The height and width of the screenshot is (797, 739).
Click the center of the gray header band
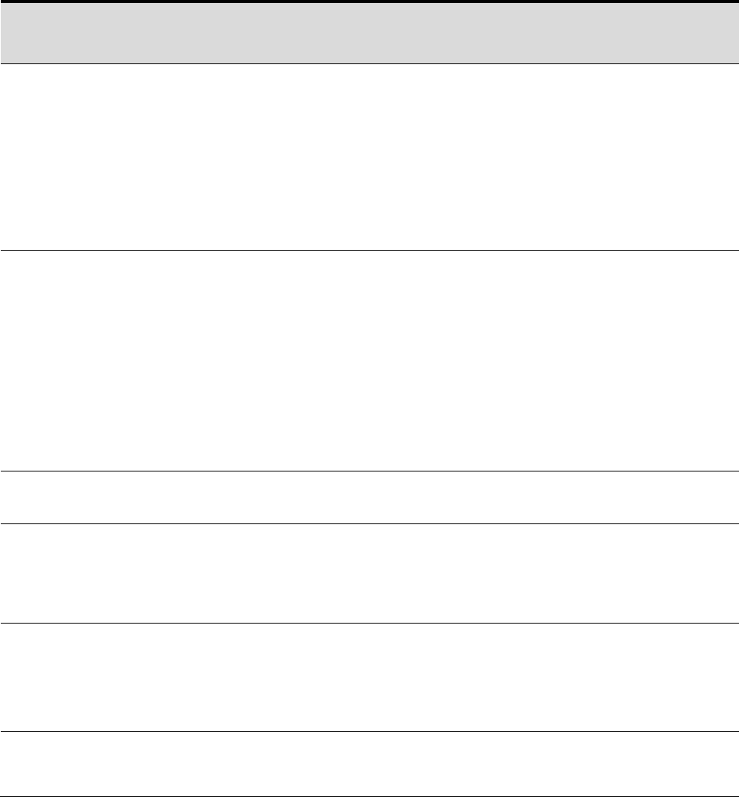point(369,34)
